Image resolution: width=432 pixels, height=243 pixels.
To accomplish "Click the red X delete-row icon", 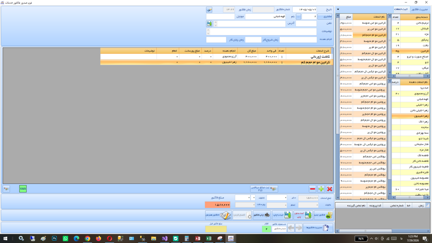I will click(329, 189).
